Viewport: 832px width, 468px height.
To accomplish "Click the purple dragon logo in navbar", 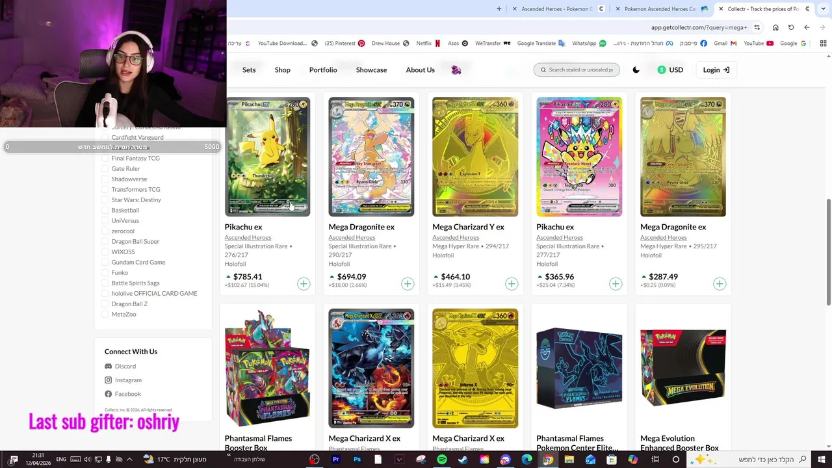I will click(x=456, y=70).
